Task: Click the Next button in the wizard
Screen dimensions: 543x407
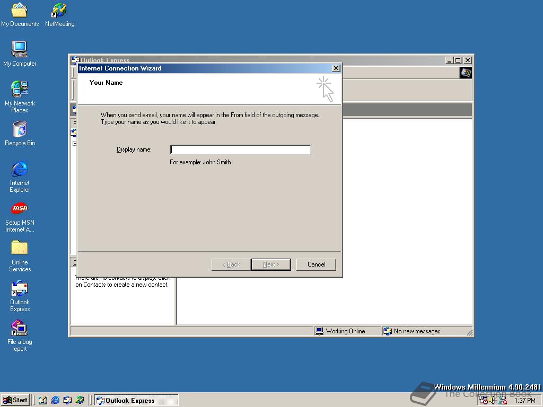Action: 271,264
